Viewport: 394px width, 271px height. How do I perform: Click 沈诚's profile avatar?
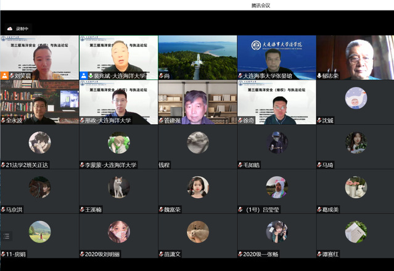[x=355, y=98]
